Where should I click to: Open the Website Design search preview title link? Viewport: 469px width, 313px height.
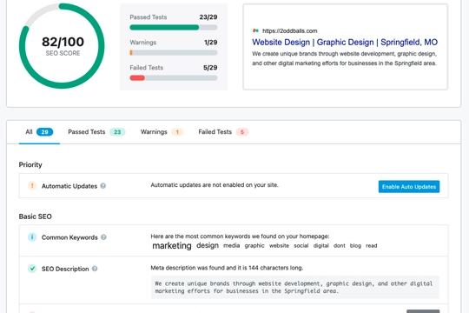(345, 43)
